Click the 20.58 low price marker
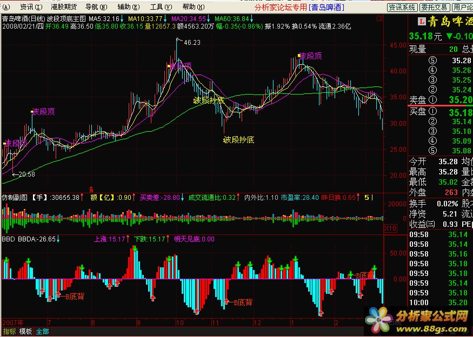Viewport: 473px width, 337px height. [26, 174]
